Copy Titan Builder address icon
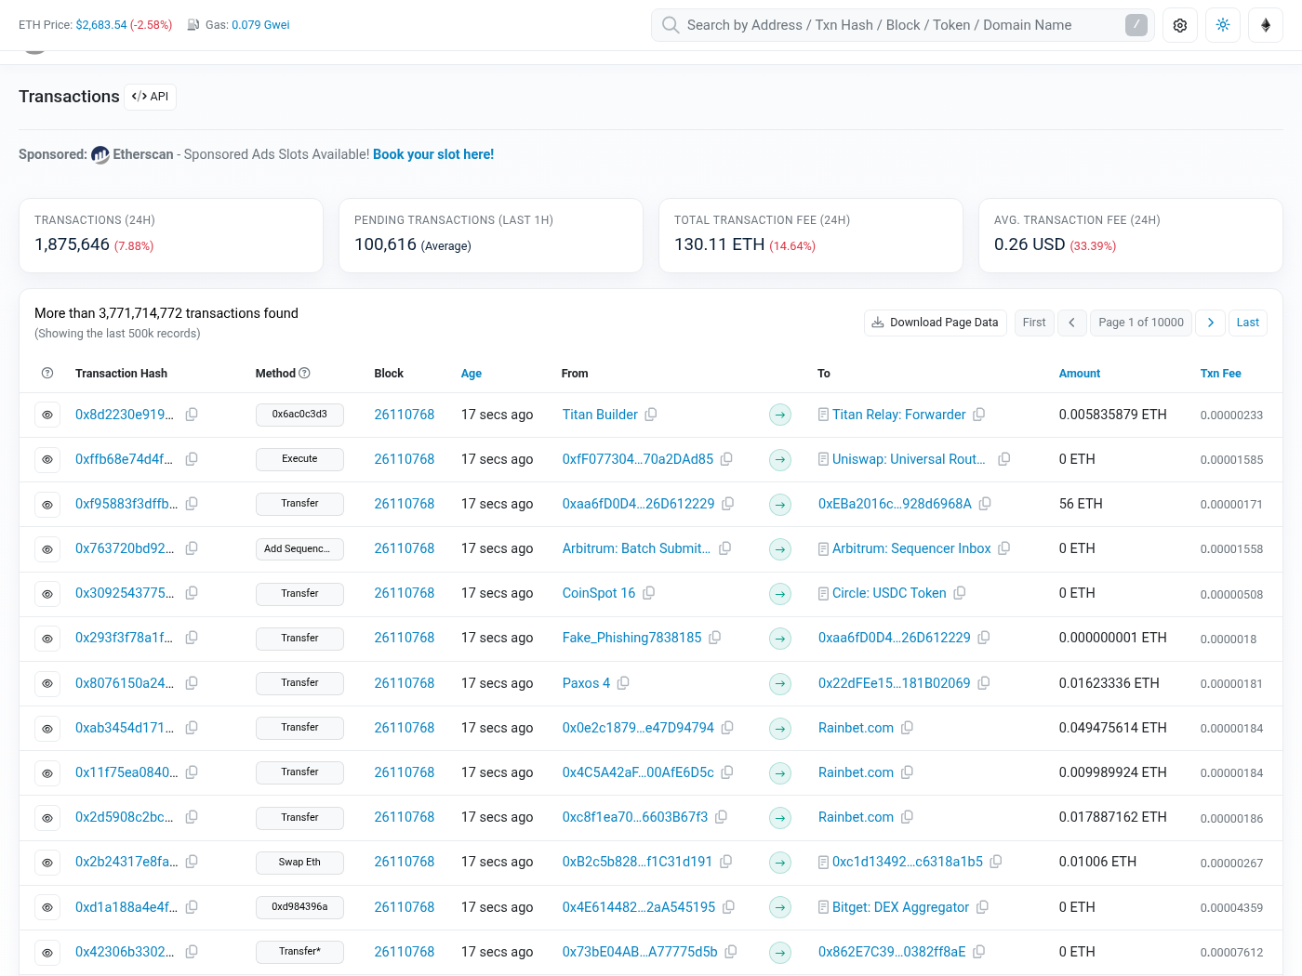Screen dimensions: 1302x976 tap(651, 415)
